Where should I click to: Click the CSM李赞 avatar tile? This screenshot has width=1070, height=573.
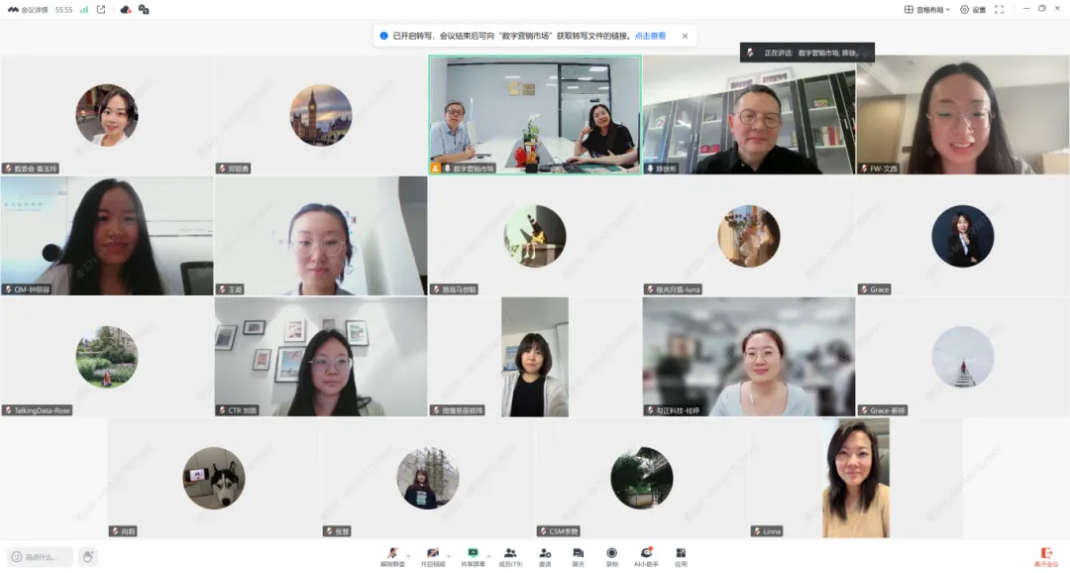(641, 478)
